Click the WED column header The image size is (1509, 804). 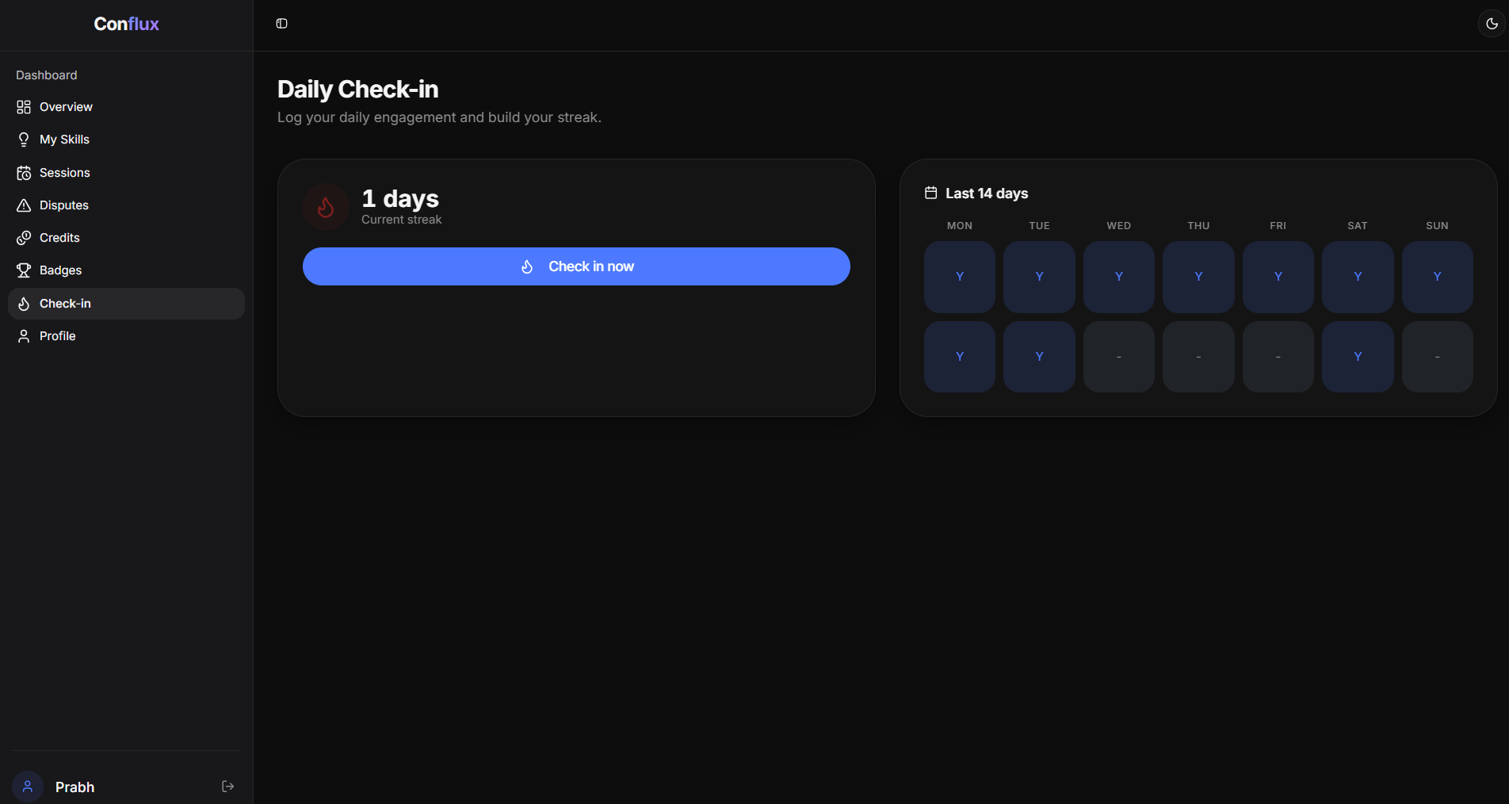(x=1119, y=226)
